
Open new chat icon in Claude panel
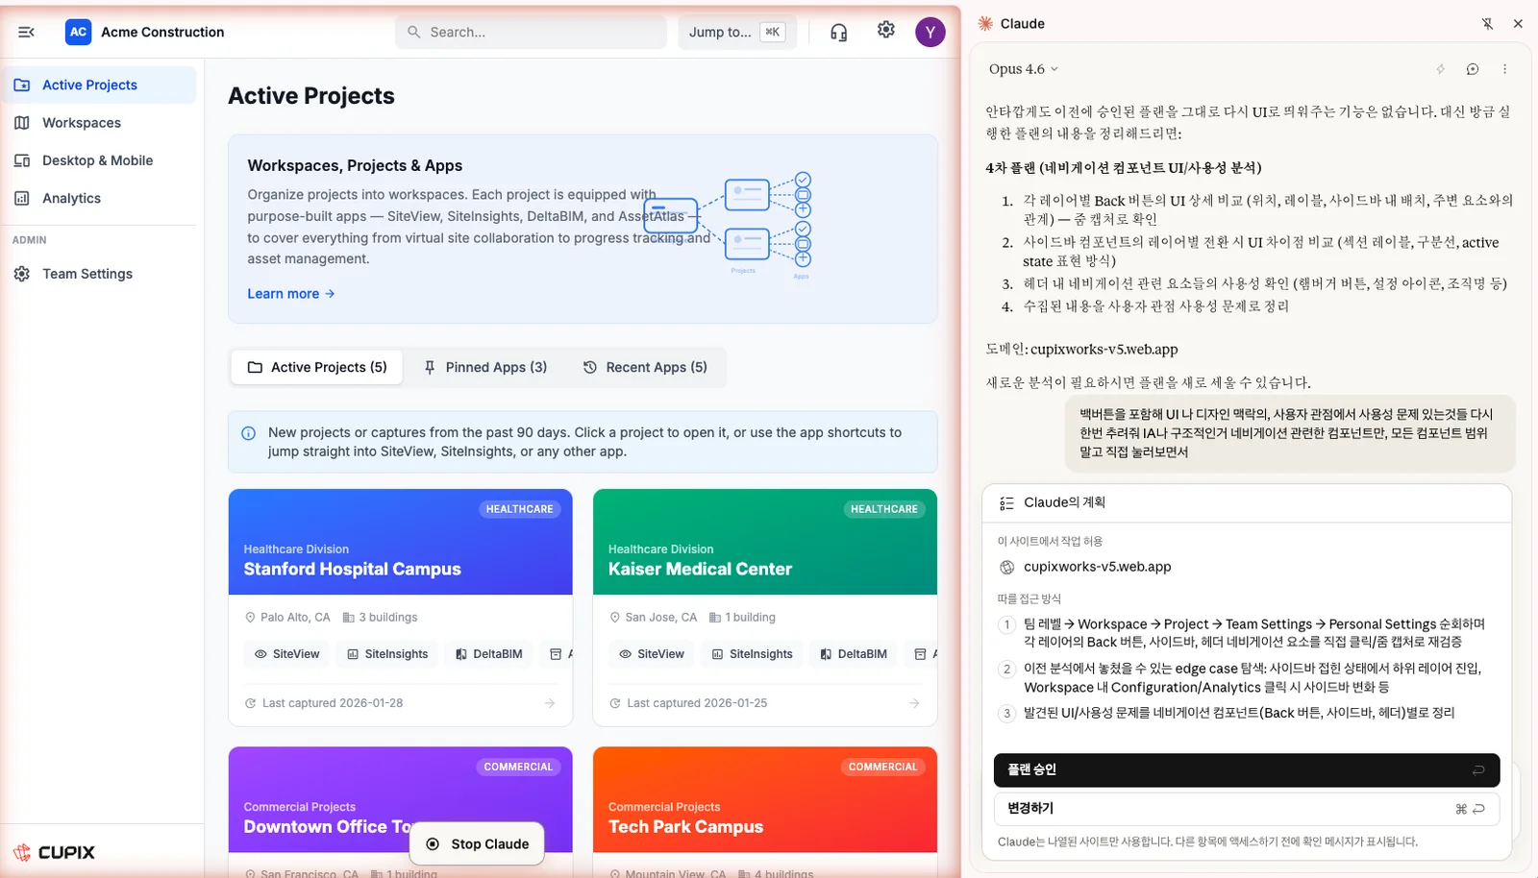click(1472, 69)
